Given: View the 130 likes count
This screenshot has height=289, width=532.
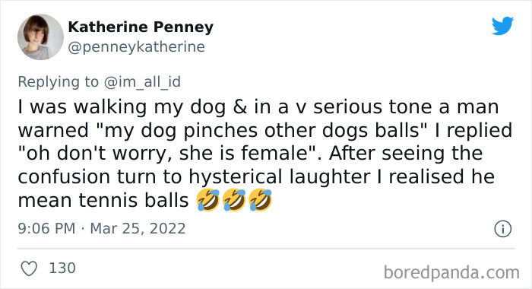Looking at the screenshot, I should [62, 268].
